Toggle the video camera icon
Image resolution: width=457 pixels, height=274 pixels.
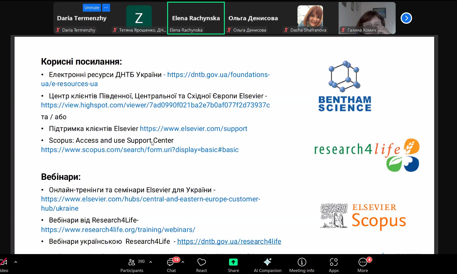click(x=4, y=262)
